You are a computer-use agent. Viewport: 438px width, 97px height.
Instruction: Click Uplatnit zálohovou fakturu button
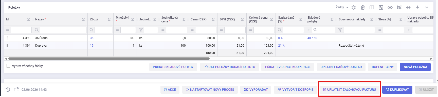350,90
